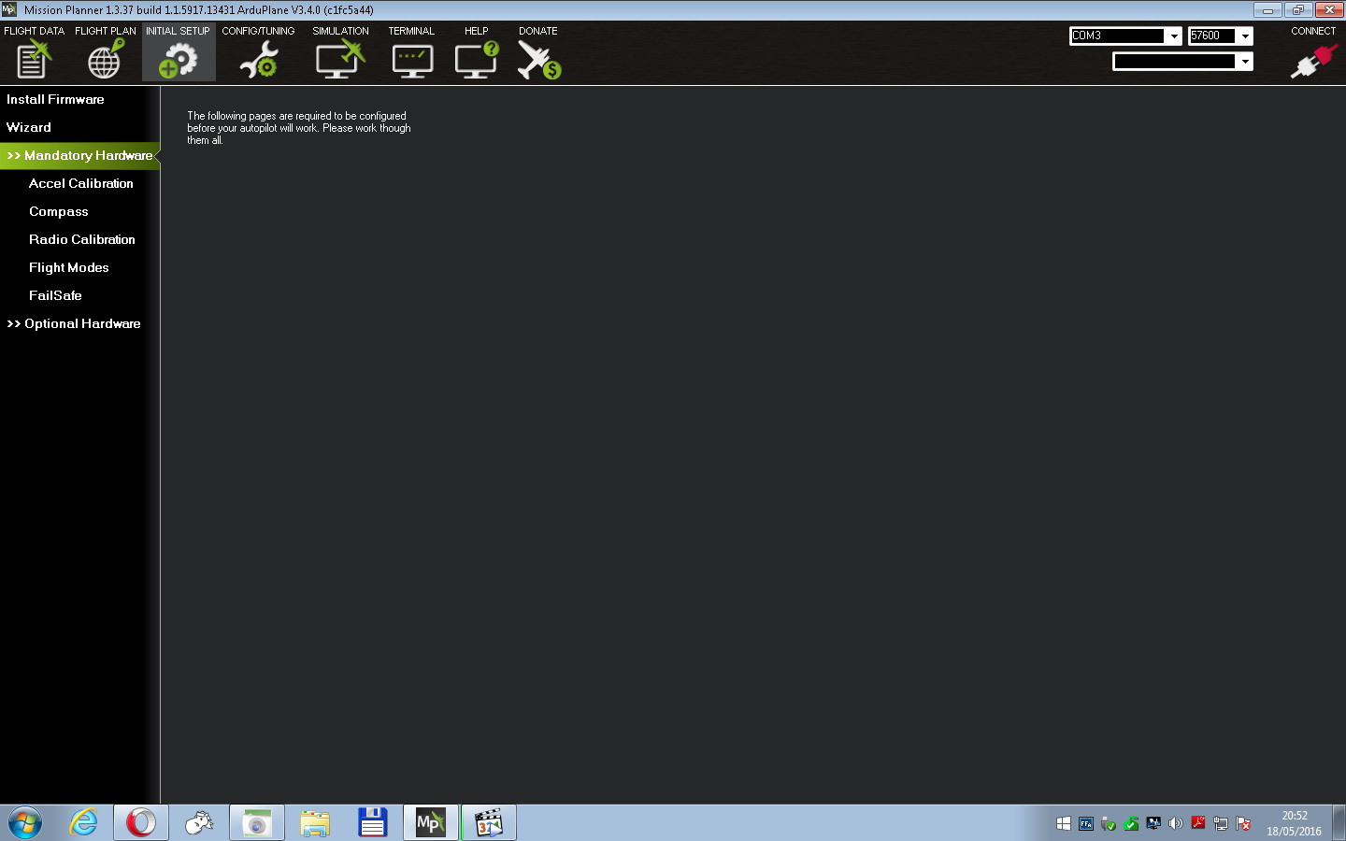Go to Accel Calibration page

[x=81, y=183]
